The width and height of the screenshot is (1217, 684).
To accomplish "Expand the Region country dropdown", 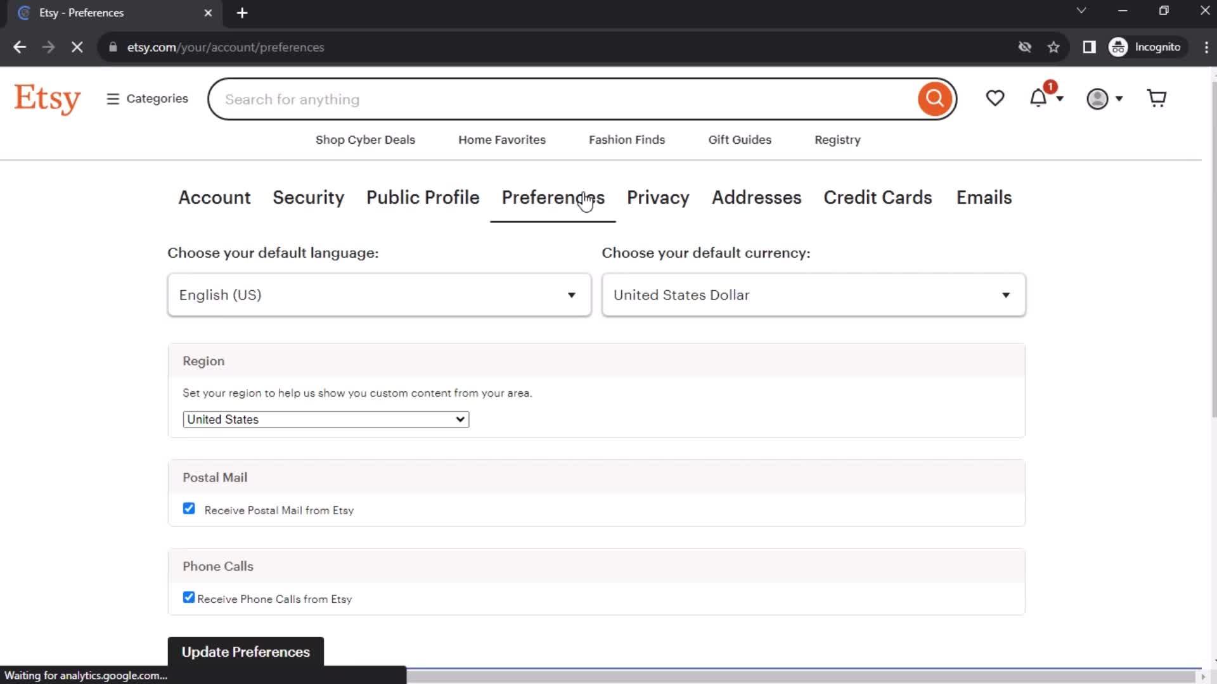I will click(x=326, y=419).
